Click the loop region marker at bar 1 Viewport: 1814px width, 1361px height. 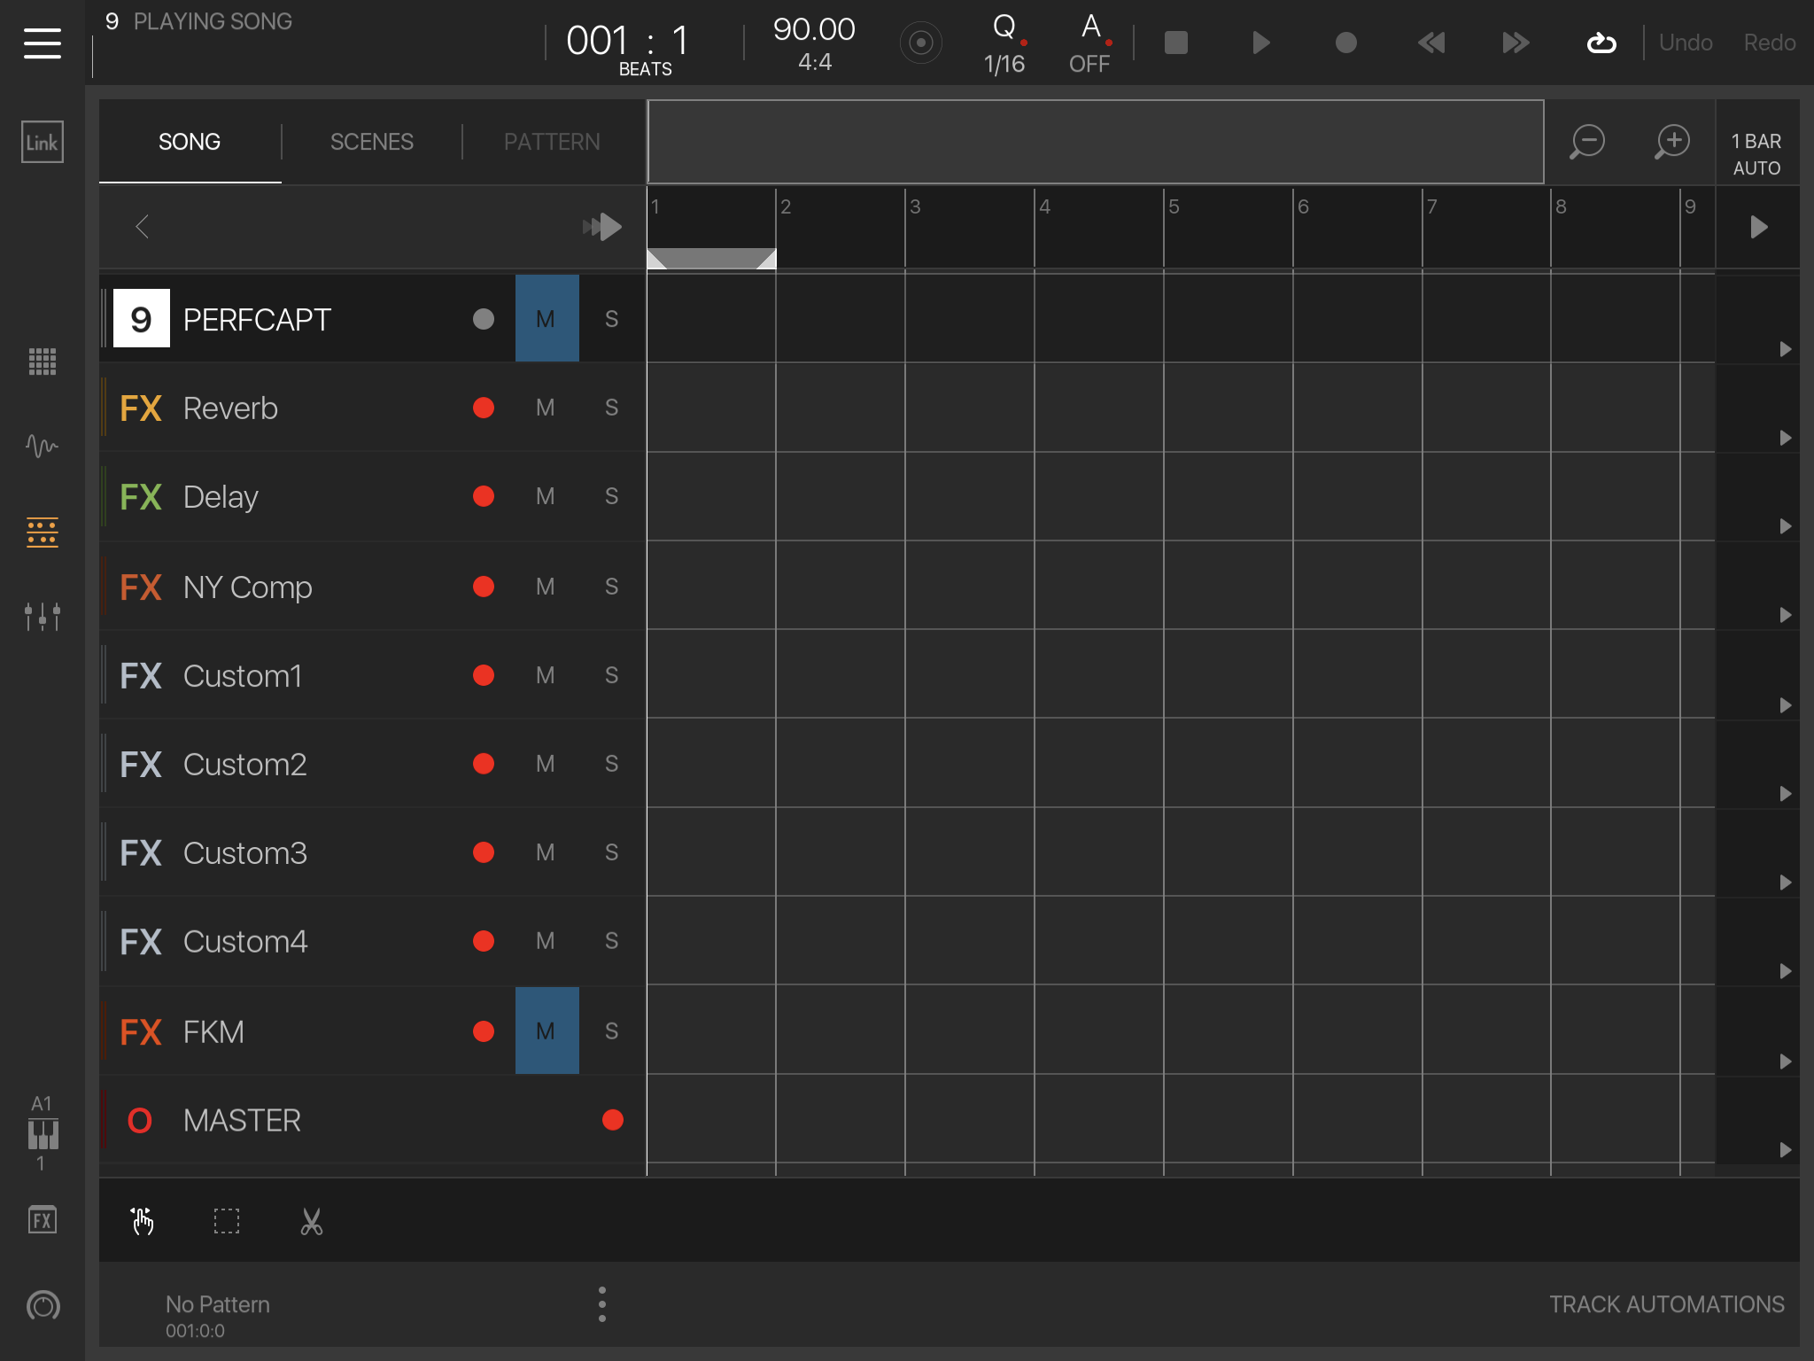pyautogui.click(x=712, y=259)
